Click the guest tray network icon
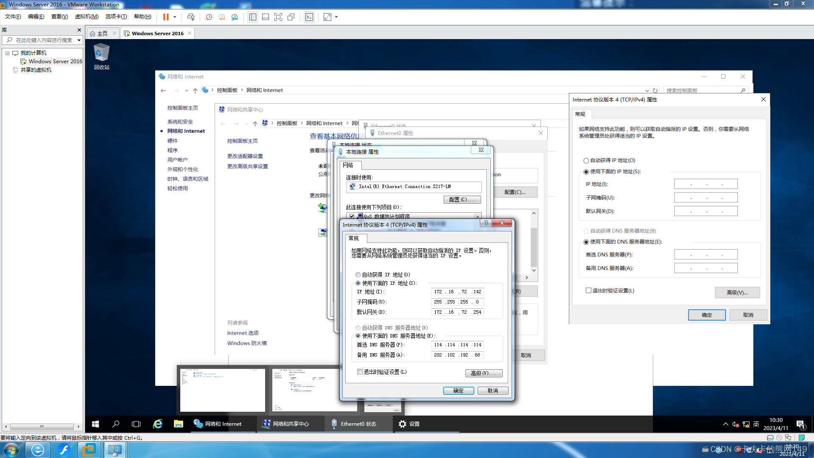 [x=746, y=424]
